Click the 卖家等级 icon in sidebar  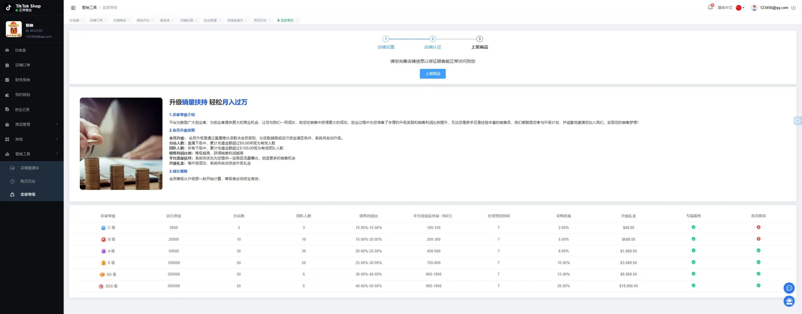click(x=13, y=194)
